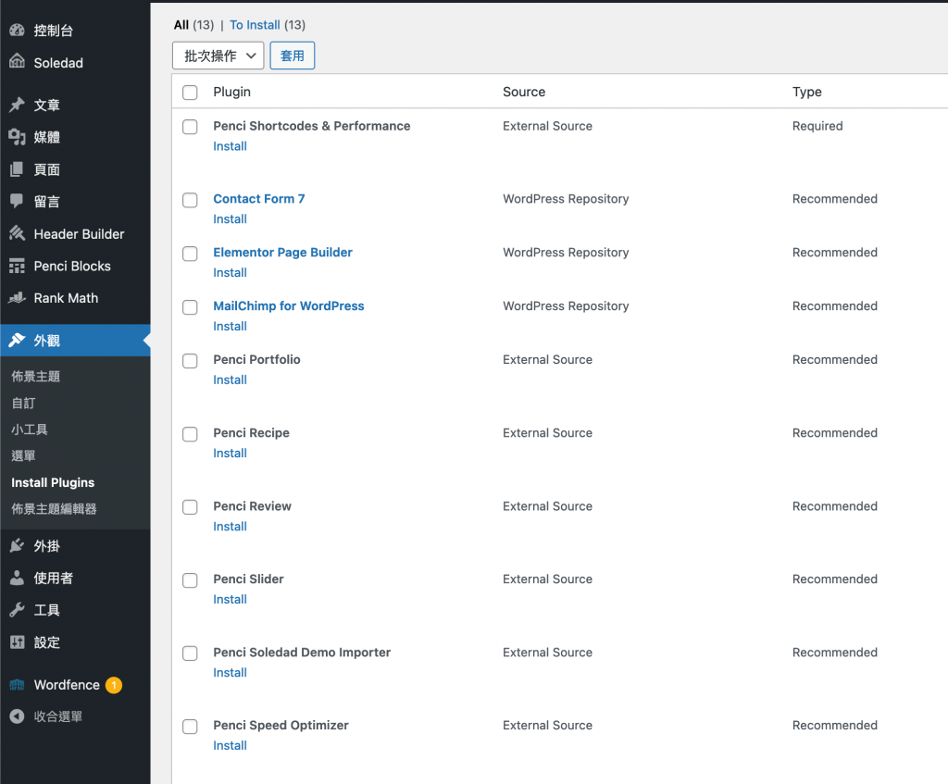Open 自訂 customizer submenu item

coord(23,403)
